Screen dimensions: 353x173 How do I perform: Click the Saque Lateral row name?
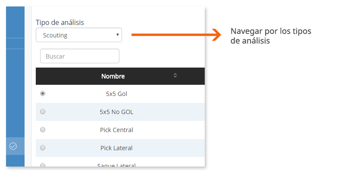(116, 166)
